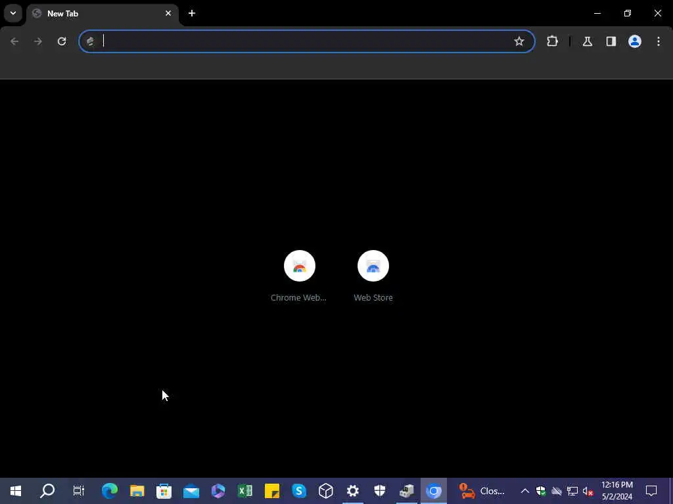Open File Explorer from the taskbar
The width and height of the screenshot is (673, 504).
[137, 491]
